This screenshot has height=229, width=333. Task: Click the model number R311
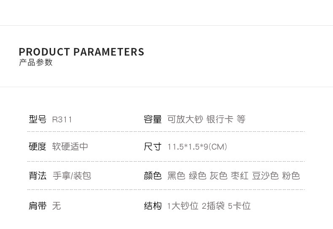[x=62, y=120]
